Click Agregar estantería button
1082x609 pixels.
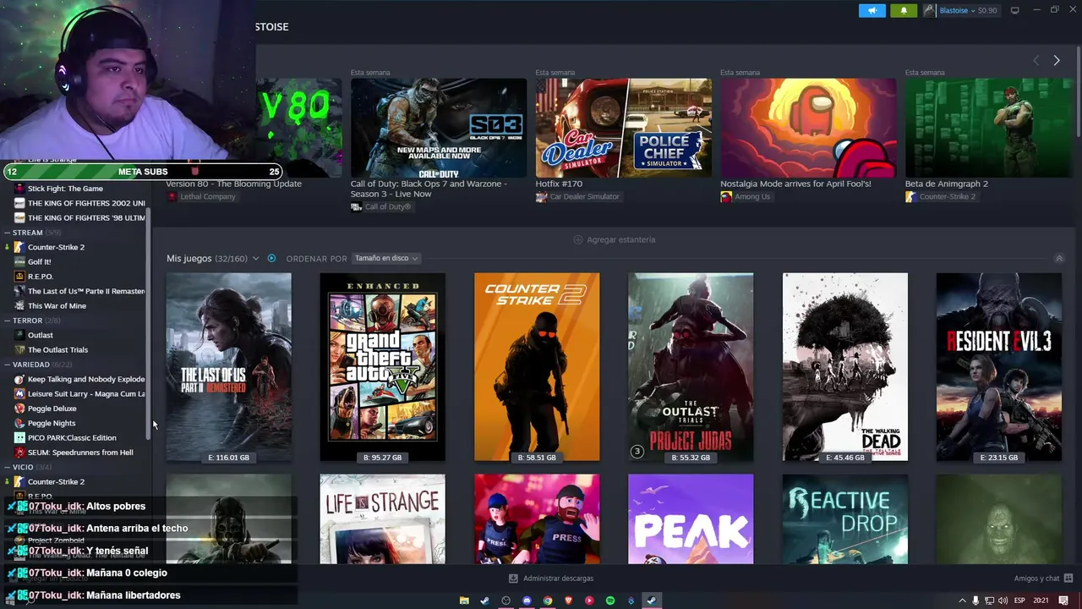(615, 239)
